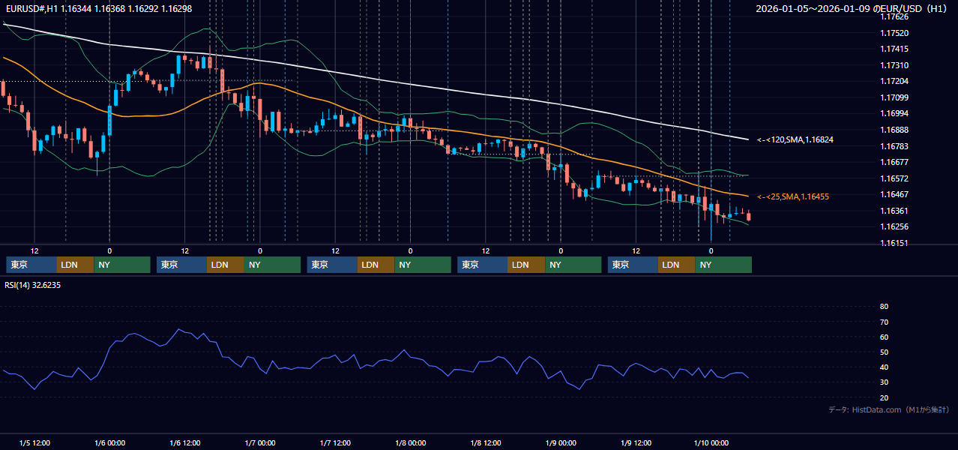Click price axis value 1.16572
Viewport: 958px width, 450px height.
pyautogui.click(x=894, y=178)
